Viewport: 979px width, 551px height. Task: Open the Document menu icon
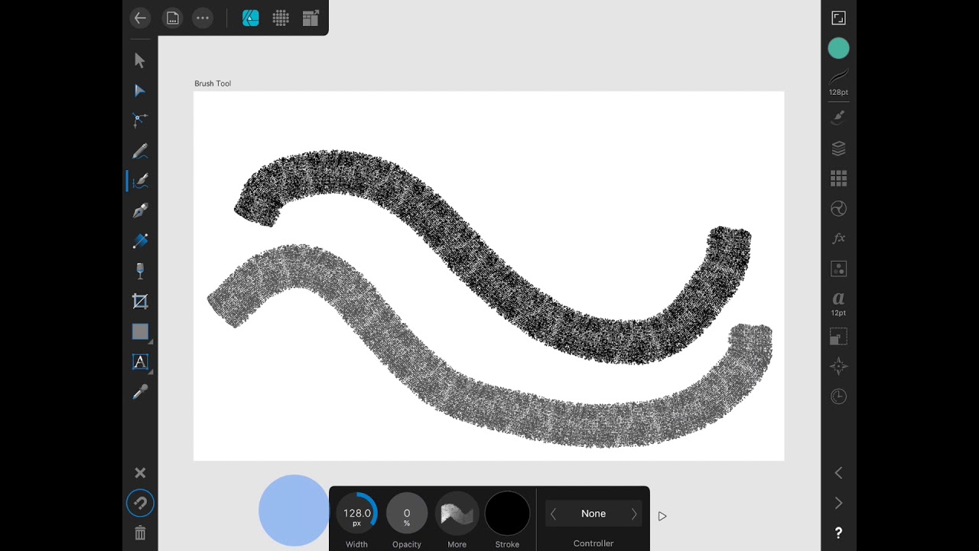[173, 18]
